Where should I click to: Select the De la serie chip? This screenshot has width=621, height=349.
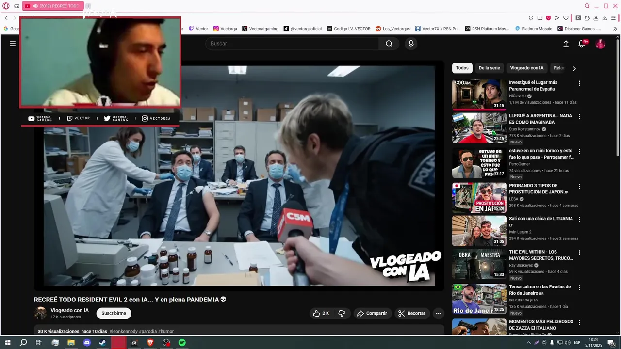coord(489,68)
